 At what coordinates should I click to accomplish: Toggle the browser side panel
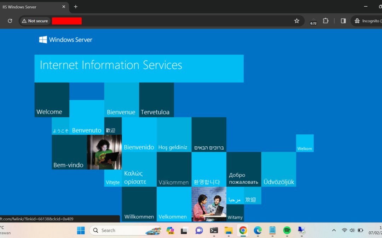pyautogui.click(x=343, y=21)
